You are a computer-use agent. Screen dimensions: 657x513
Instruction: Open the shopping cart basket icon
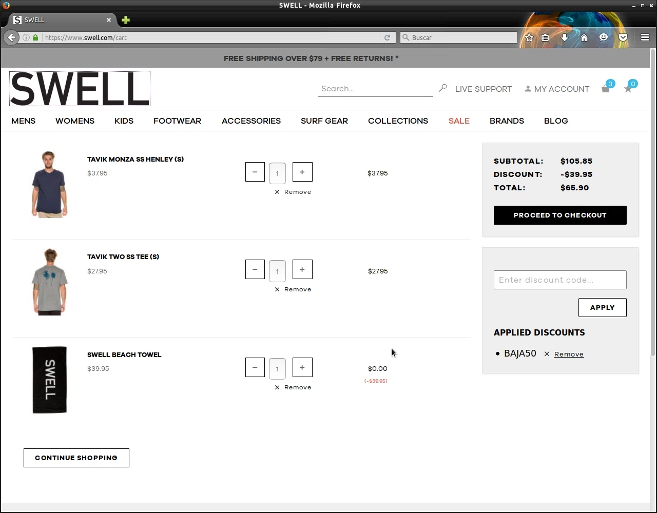pyautogui.click(x=606, y=89)
